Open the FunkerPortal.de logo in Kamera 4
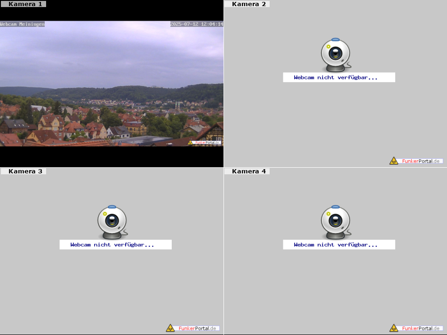This screenshot has width=447, height=335. point(416,328)
